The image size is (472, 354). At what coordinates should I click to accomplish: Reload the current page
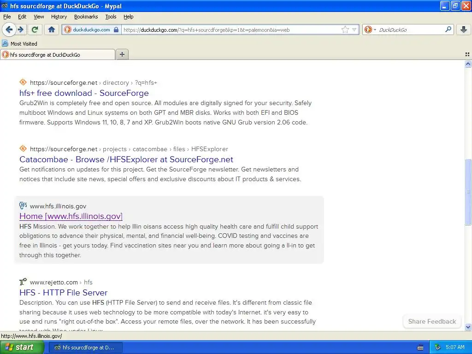pos(35,29)
